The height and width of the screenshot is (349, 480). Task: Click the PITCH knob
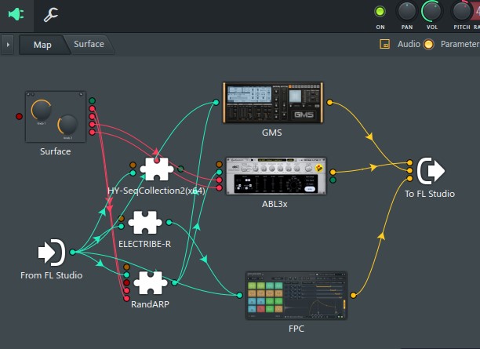(x=461, y=11)
